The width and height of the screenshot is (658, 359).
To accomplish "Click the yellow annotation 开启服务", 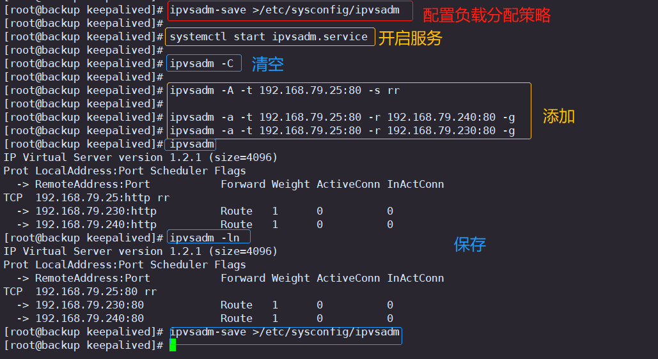I will [410, 38].
